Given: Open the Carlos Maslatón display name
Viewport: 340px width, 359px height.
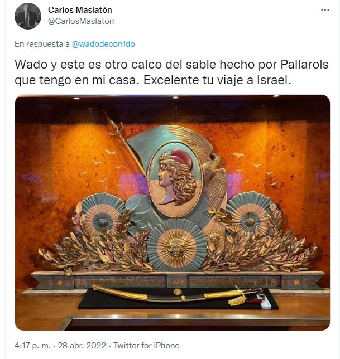Looking at the screenshot, I should [x=80, y=10].
